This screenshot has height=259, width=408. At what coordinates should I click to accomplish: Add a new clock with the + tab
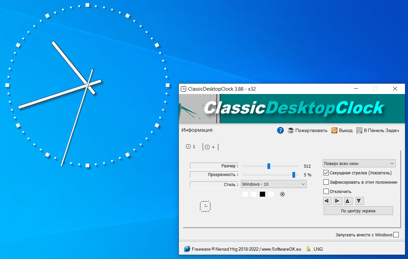[211, 147]
